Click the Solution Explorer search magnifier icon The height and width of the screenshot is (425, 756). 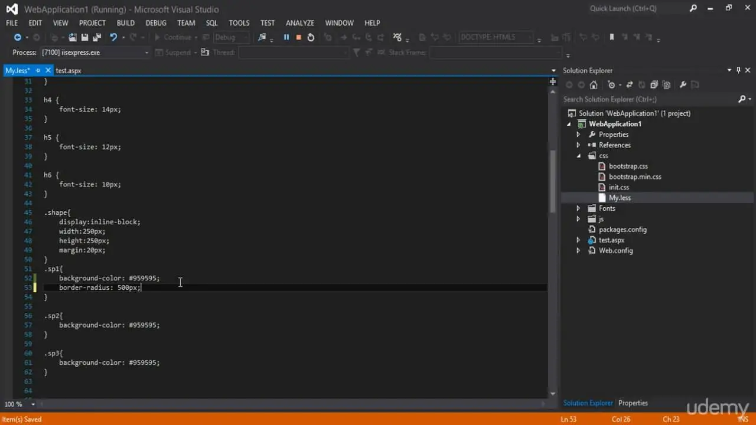click(742, 99)
